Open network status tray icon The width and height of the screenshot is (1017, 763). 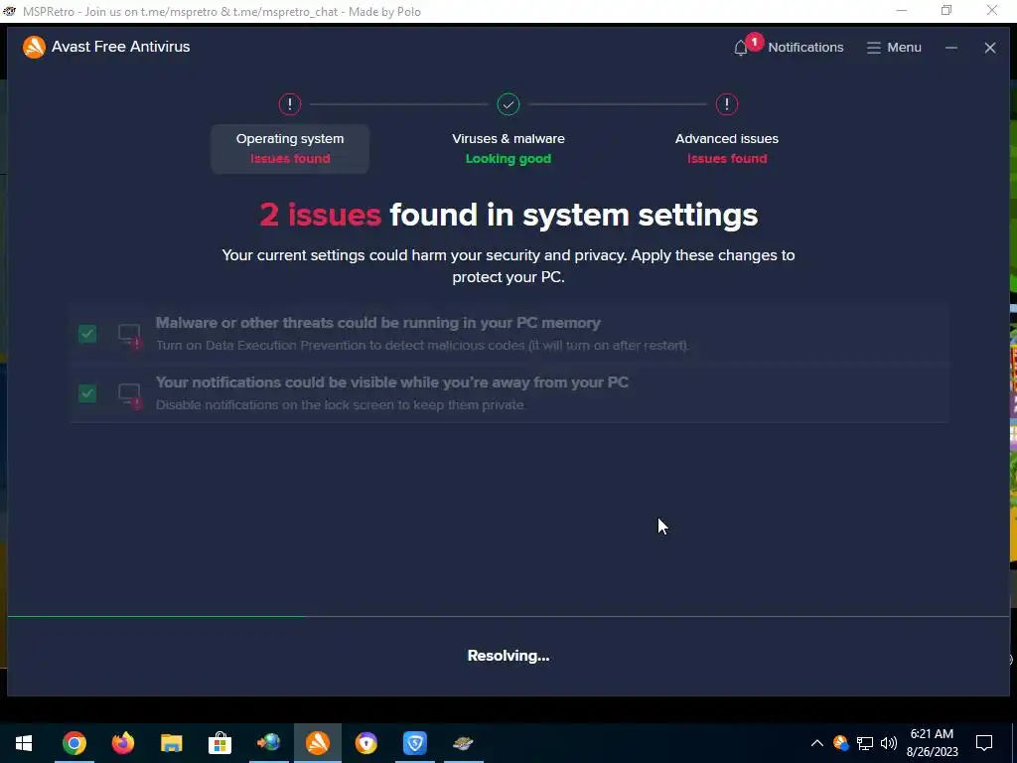pos(865,743)
